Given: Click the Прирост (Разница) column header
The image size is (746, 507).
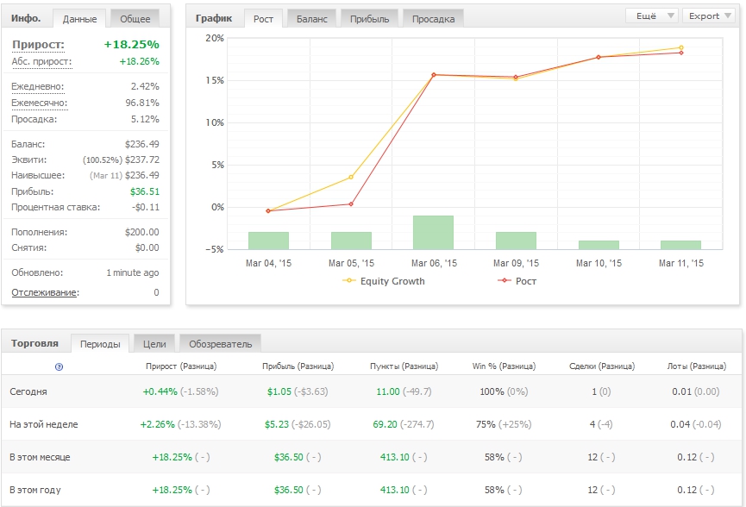Looking at the screenshot, I should pyautogui.click(x=181, y=366).
